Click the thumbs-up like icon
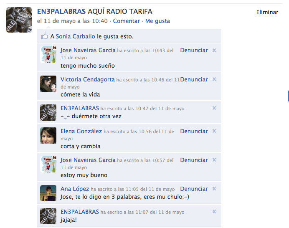The width and height of the screenshot is (289, 228). pos(44,36)
